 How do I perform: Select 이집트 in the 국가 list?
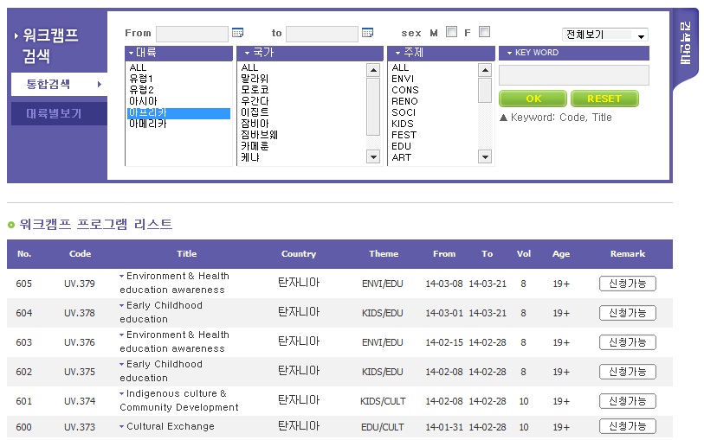[x=255, y=112]
